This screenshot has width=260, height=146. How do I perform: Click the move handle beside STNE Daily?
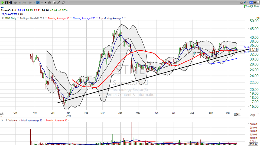(x=3, y=18)
